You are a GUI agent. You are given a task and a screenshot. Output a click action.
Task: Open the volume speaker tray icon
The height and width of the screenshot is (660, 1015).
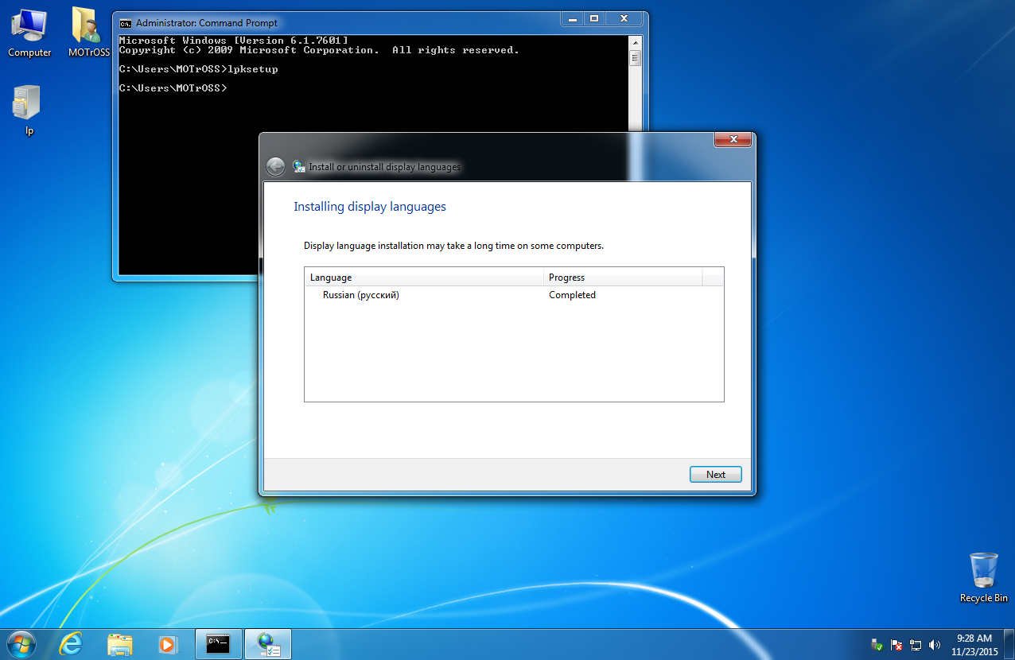935,645
